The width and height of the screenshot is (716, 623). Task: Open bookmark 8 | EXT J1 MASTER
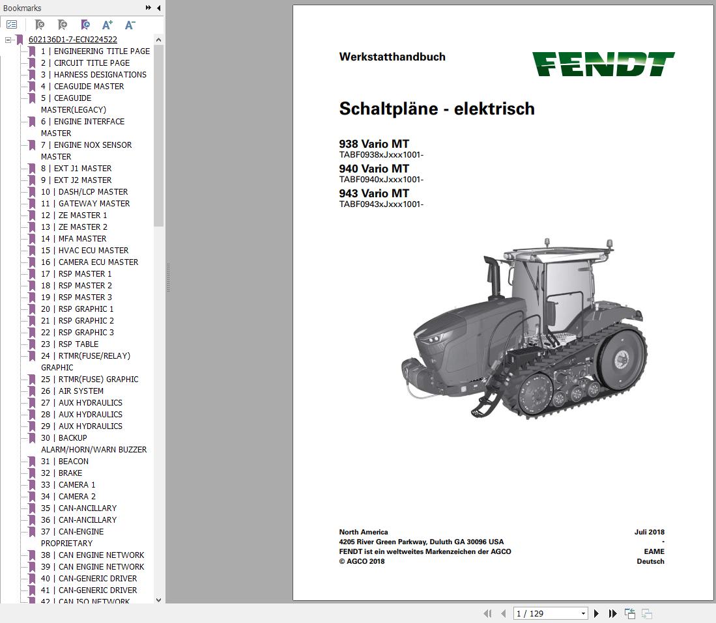(76, 169)
